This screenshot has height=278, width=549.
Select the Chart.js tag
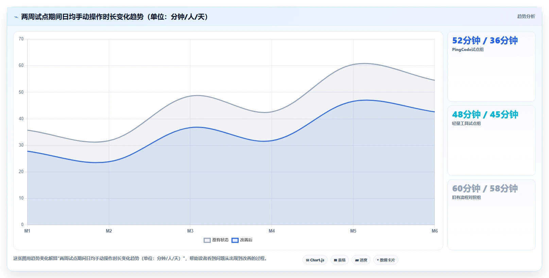[x=315, y=260]
